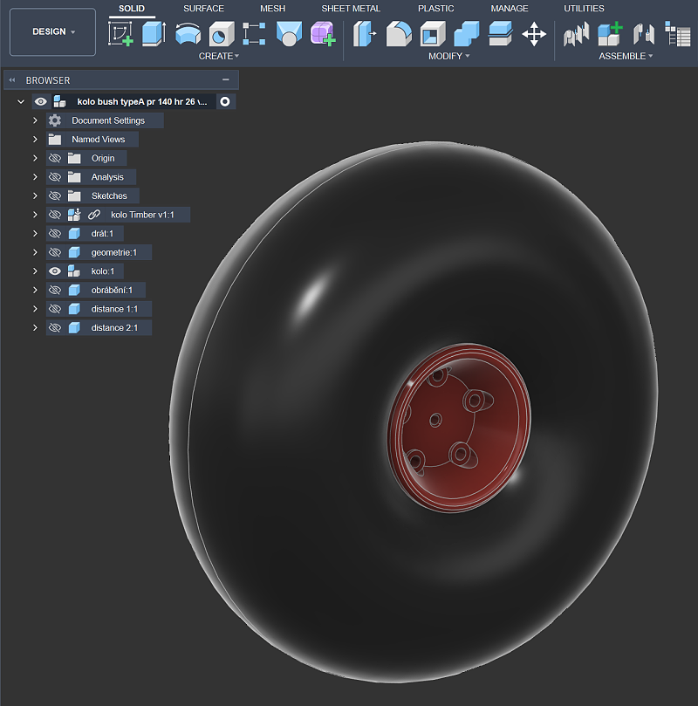This screenshot has height=706, width=698.
Task: Click the Create Sketch tool icon
Action: (120, 34)
